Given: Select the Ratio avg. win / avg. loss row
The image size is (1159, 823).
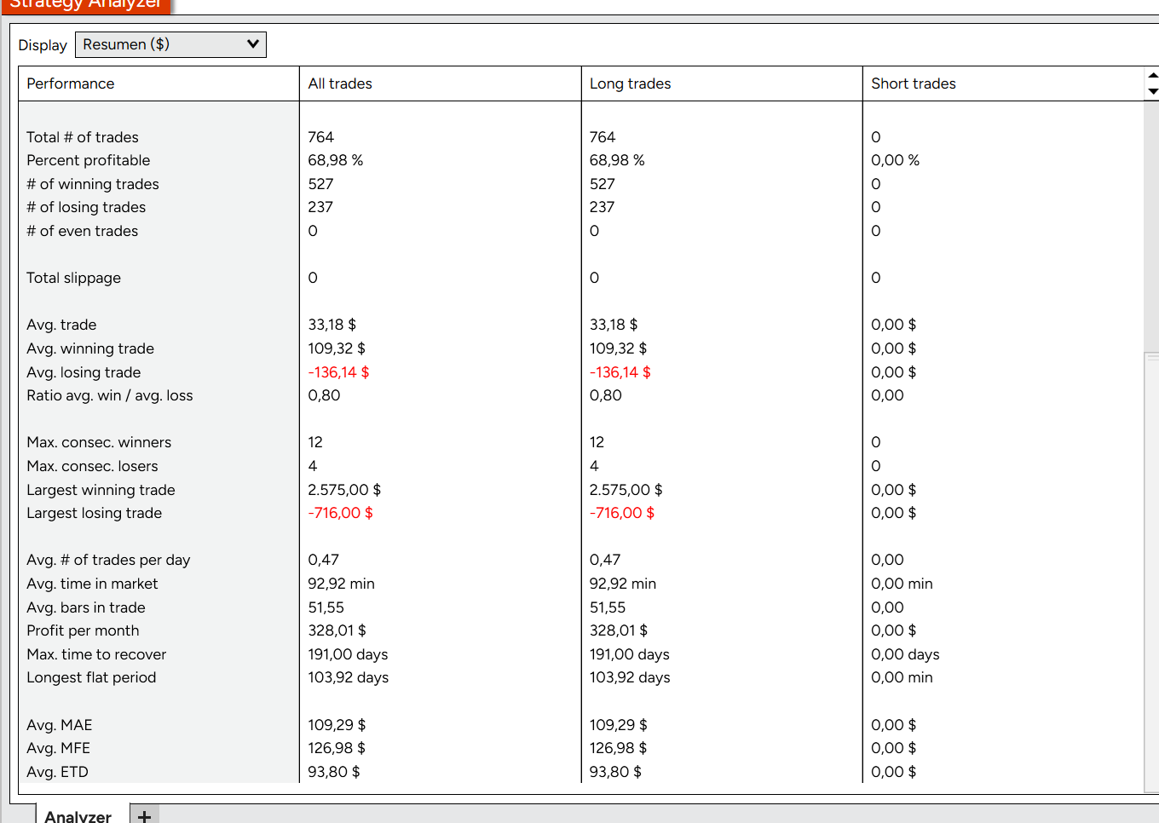Looking at the screenshot, I should [x=581, y=395].
